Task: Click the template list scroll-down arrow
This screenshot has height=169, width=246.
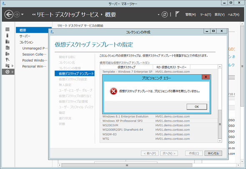Action: pos(220,141)
